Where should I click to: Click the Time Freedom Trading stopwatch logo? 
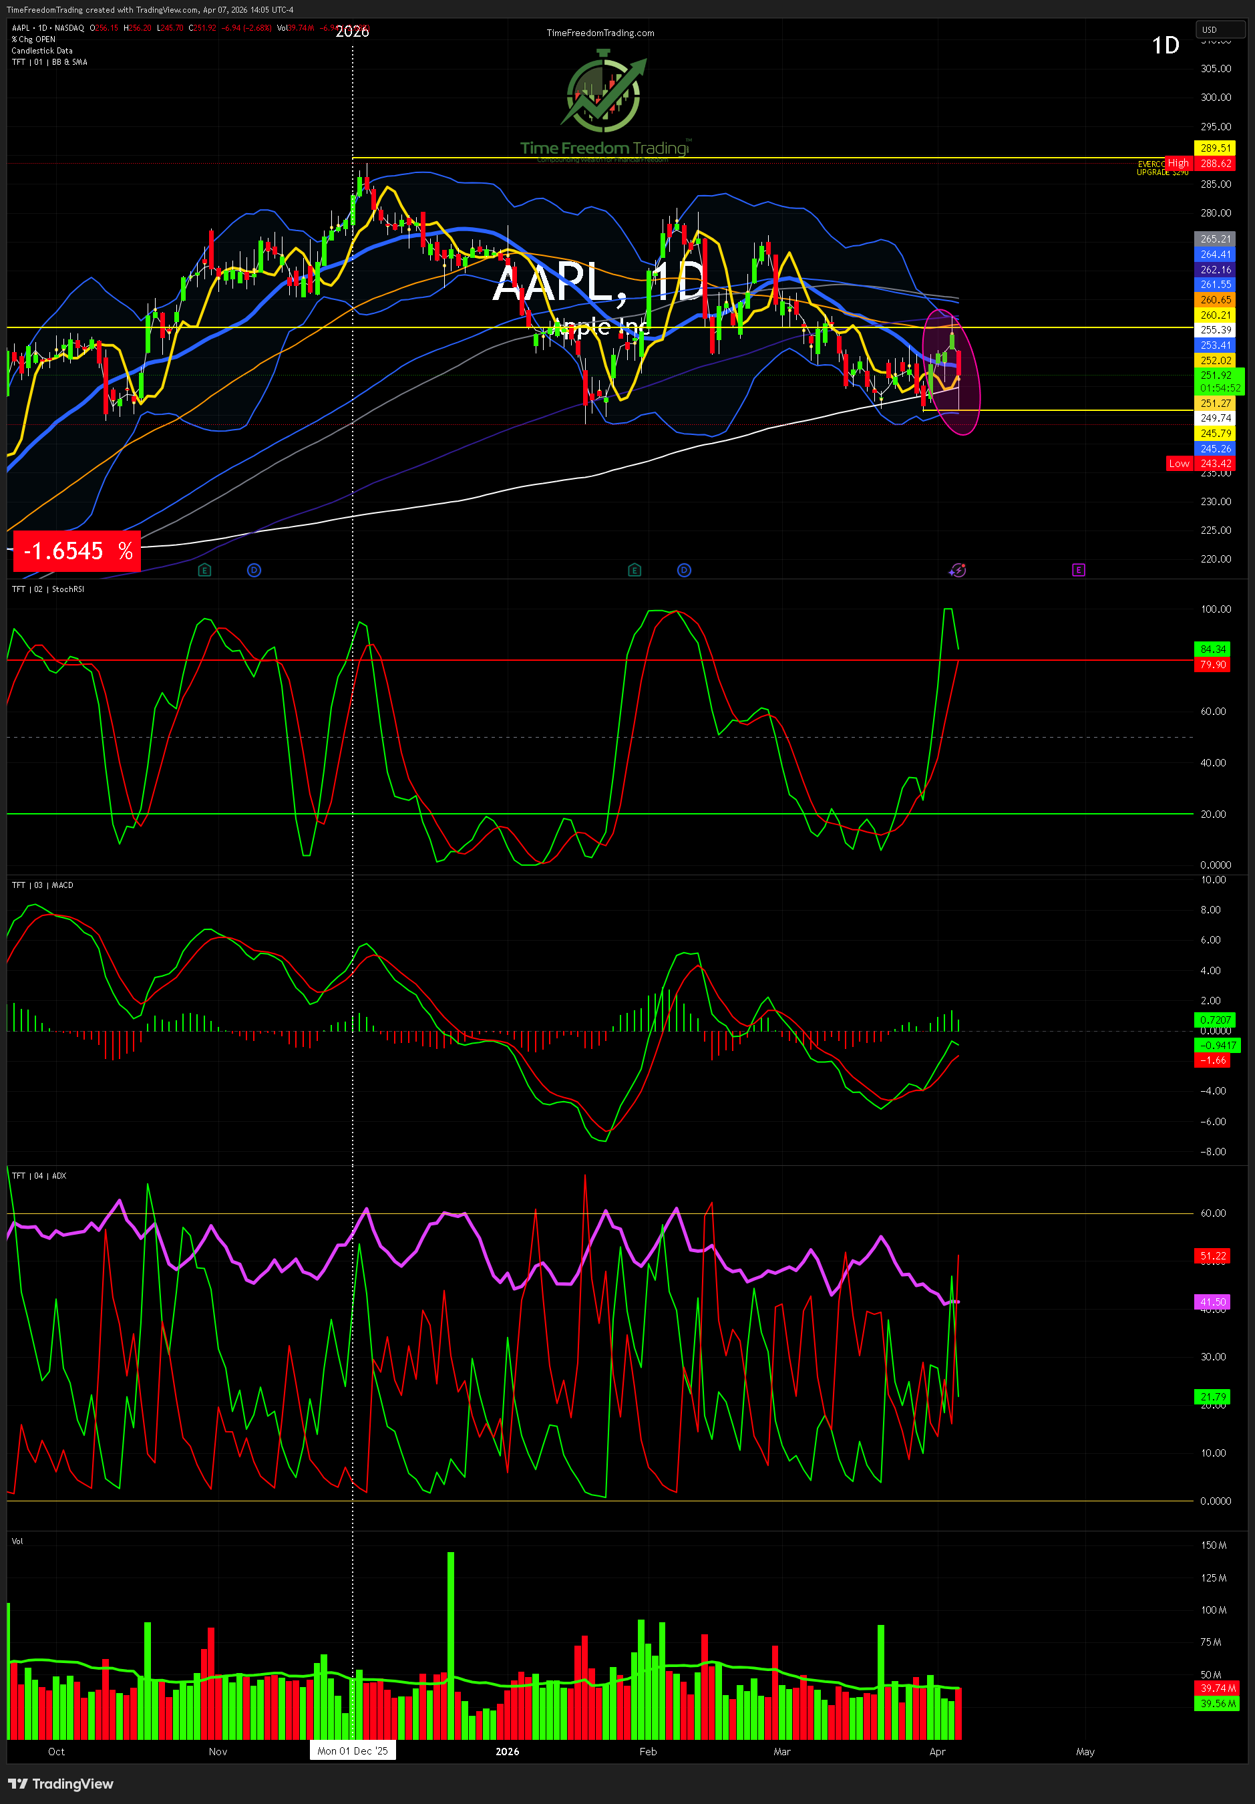point(603,93)
